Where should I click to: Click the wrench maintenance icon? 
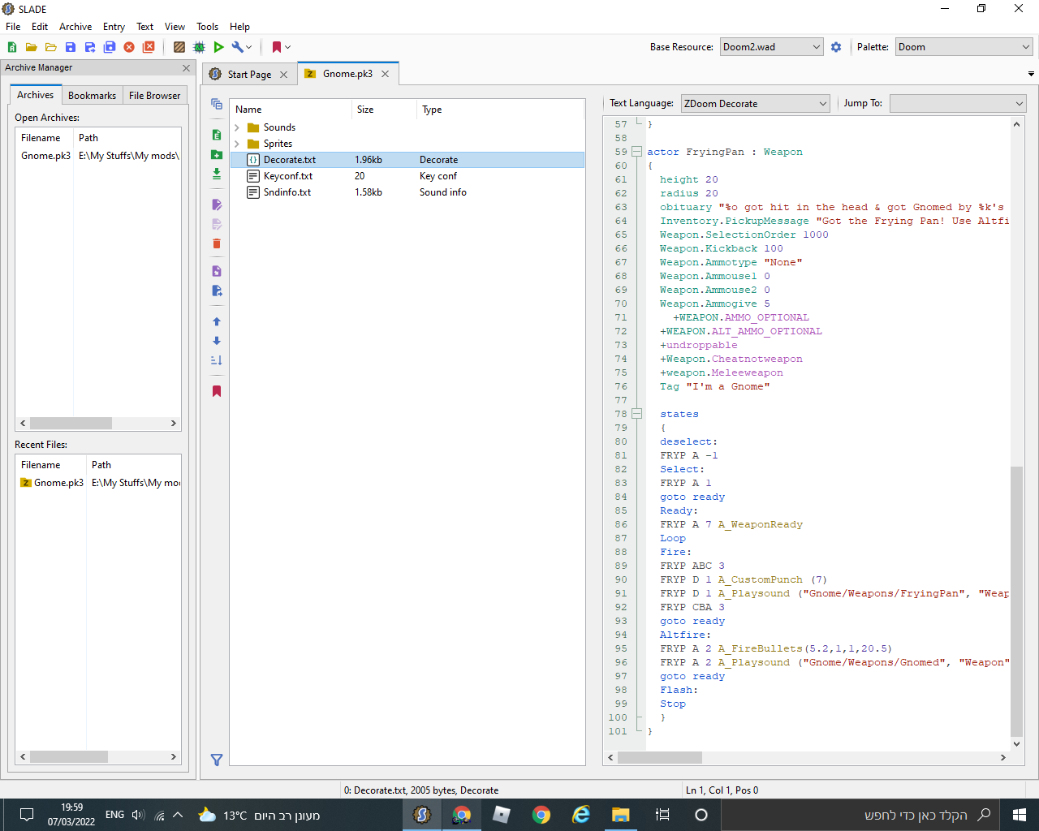pyautogui.click(x=237, y=47)
